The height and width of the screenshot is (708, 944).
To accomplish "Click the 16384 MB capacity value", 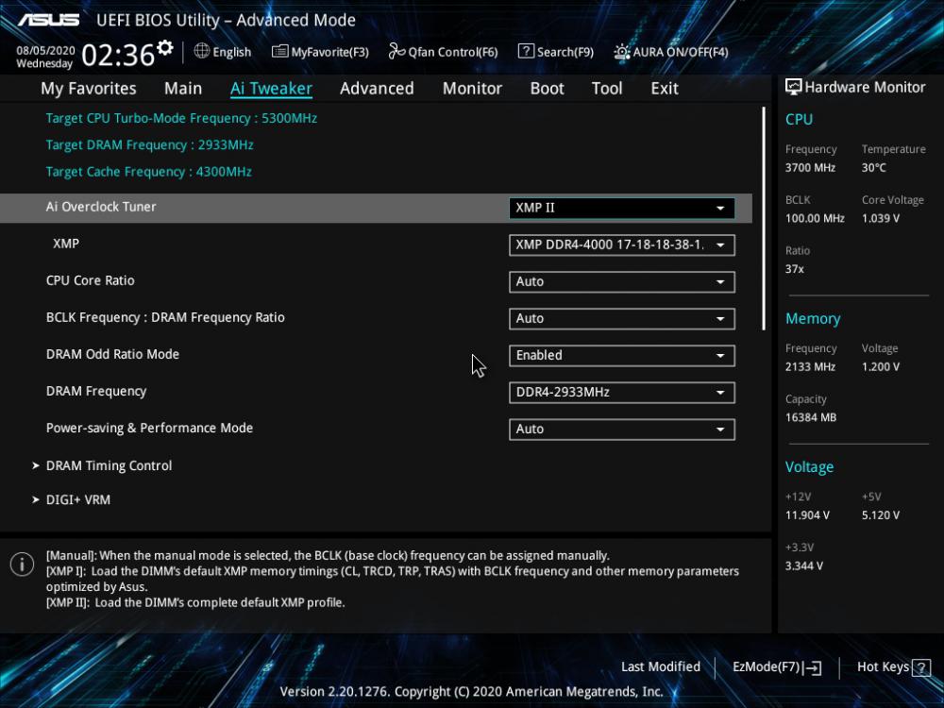I will [x=810, y=417].
